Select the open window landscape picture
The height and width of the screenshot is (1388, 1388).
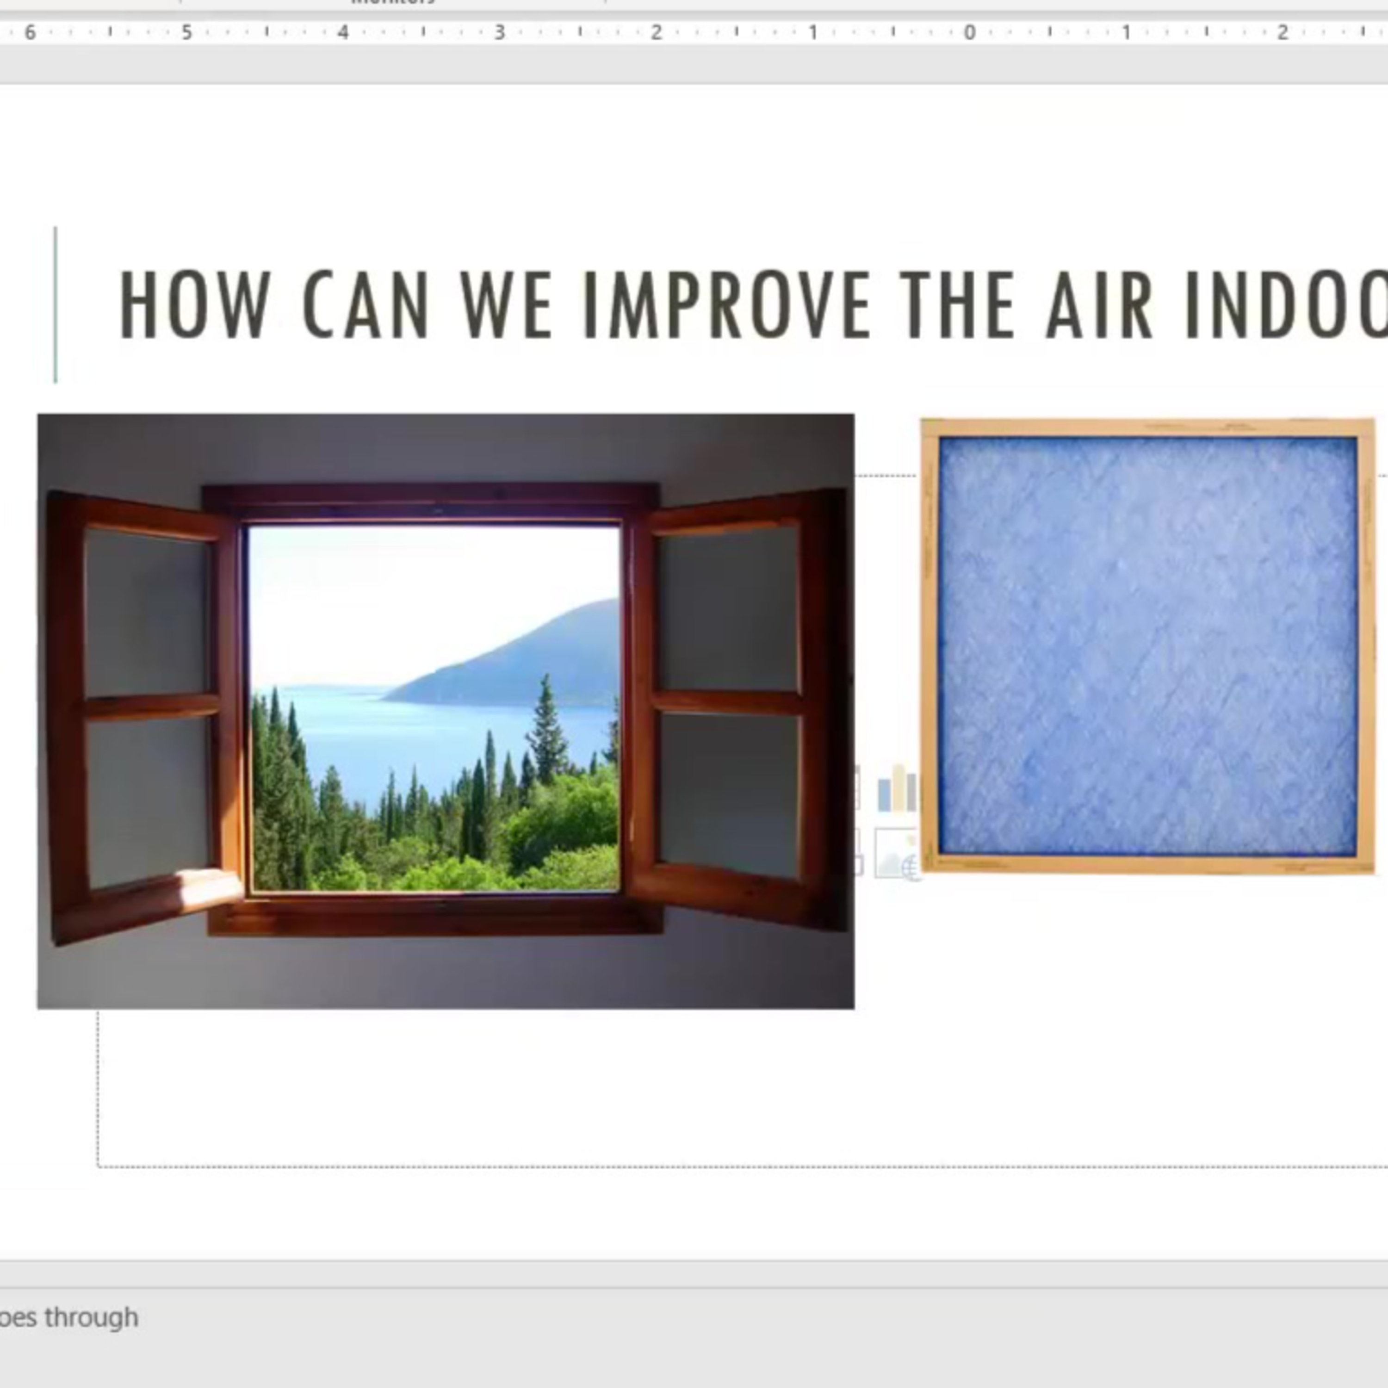(446, 711)
